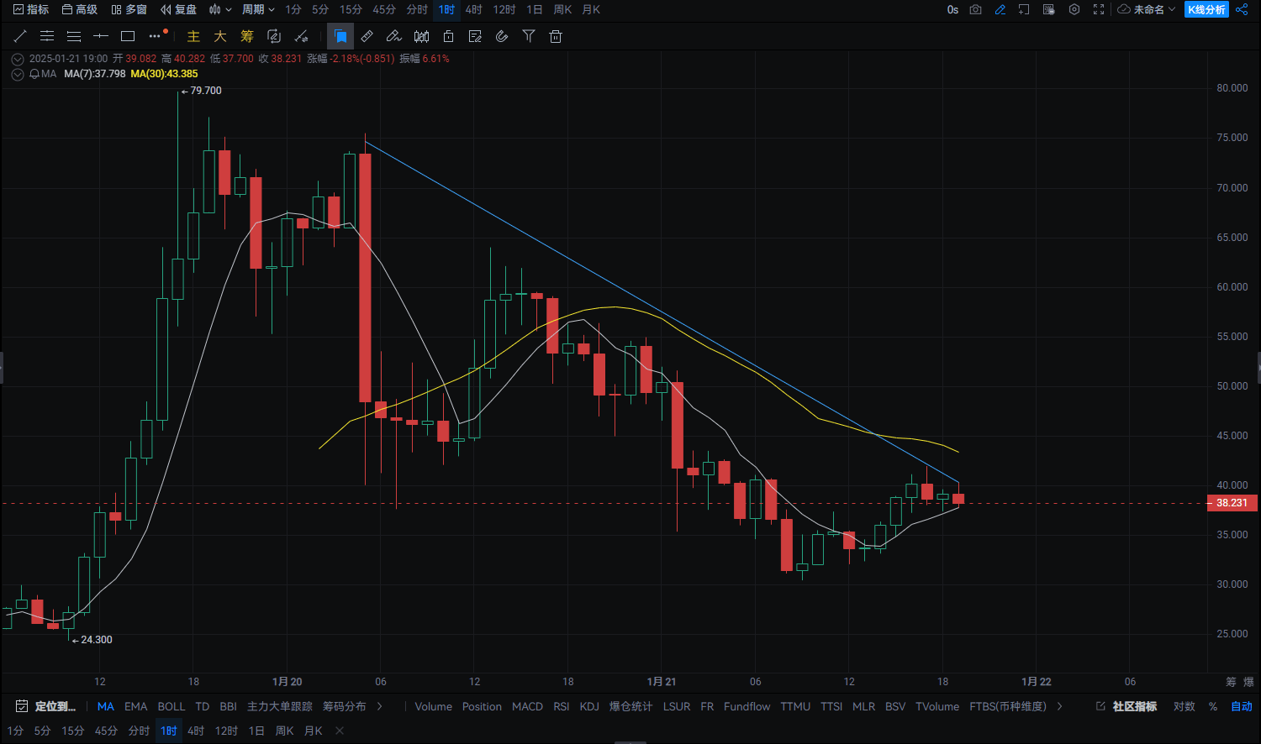Click the yellow MA(30) legend value
Image resolution: width=1261 pixels, height=744 pixels.
tap(164, 74)
